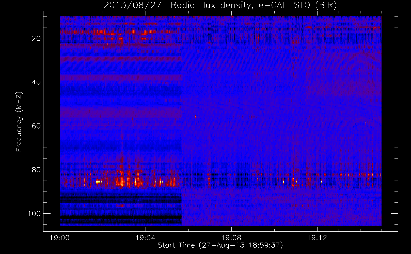Click the 20 MHz frequency tick label
411x254 pixels.
tap(36, 38)
